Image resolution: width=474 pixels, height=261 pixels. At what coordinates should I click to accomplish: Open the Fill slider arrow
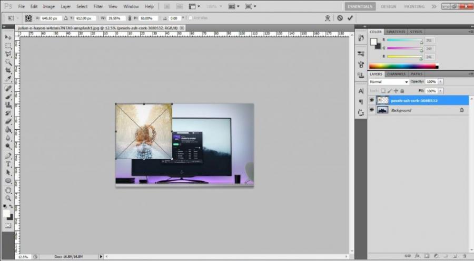[x=440, y=91]
